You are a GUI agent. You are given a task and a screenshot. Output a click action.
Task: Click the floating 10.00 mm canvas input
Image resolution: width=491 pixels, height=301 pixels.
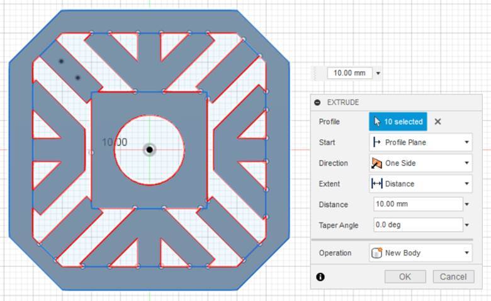point(349,73)
